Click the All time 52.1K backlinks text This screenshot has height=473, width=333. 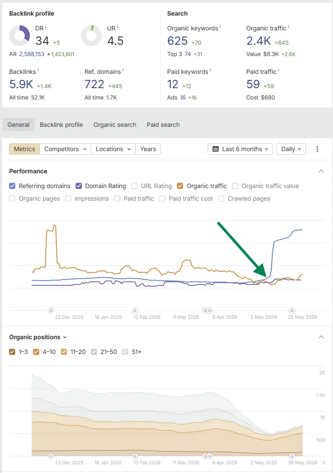pos(27,97)
